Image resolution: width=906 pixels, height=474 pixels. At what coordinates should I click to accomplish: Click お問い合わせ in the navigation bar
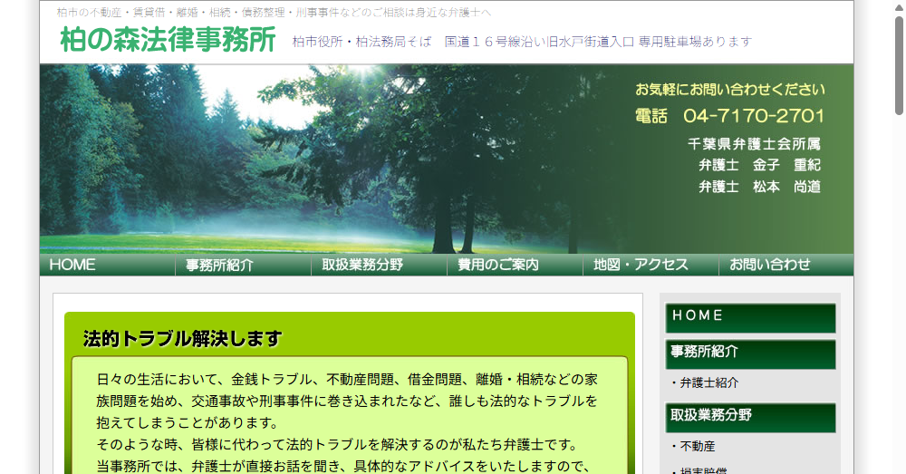click(770, 265)
